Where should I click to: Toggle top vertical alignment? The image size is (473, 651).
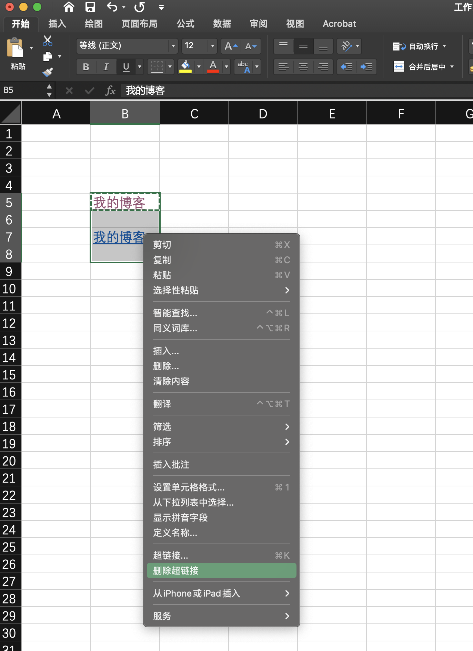point(283,46)
